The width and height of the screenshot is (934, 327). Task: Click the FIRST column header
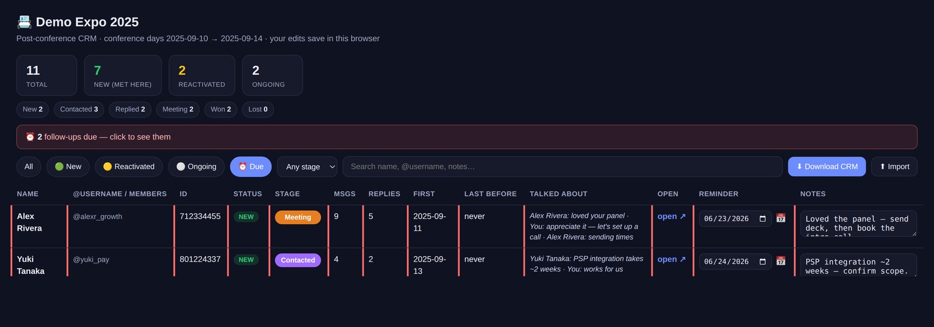[424, 194]
